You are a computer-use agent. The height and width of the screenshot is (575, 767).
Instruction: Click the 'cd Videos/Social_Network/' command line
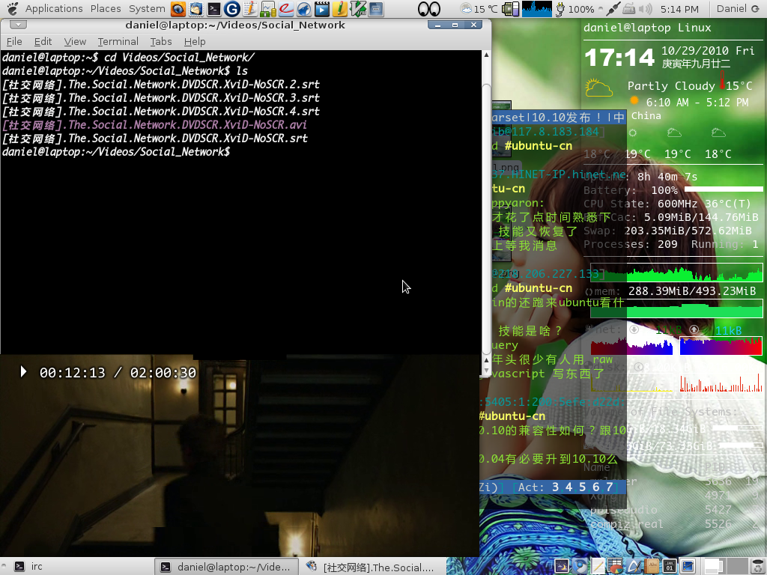(180, 57)
